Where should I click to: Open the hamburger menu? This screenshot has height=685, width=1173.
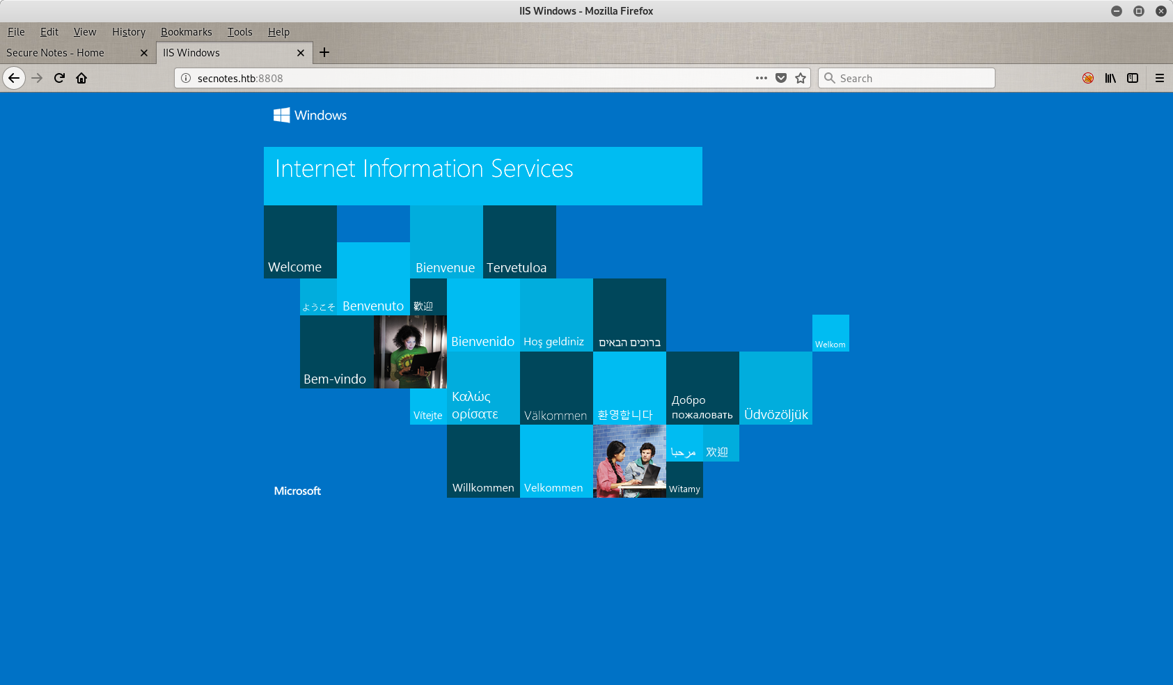coord(1159,78)
